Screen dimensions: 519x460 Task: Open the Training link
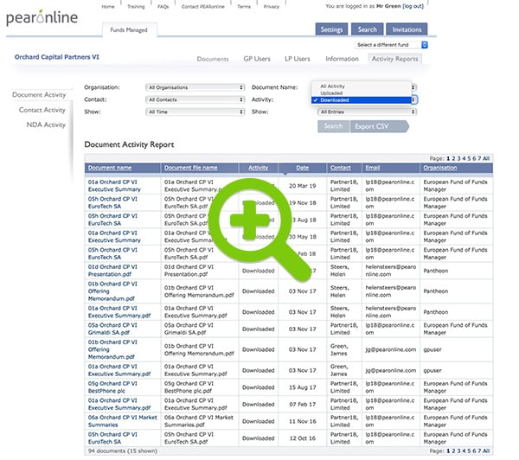[136, 7]
